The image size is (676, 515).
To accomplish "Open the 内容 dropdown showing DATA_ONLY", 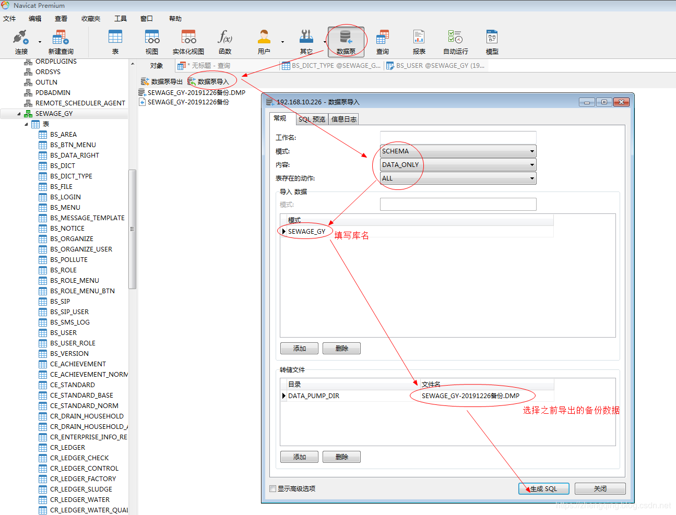I will [458, 165].
